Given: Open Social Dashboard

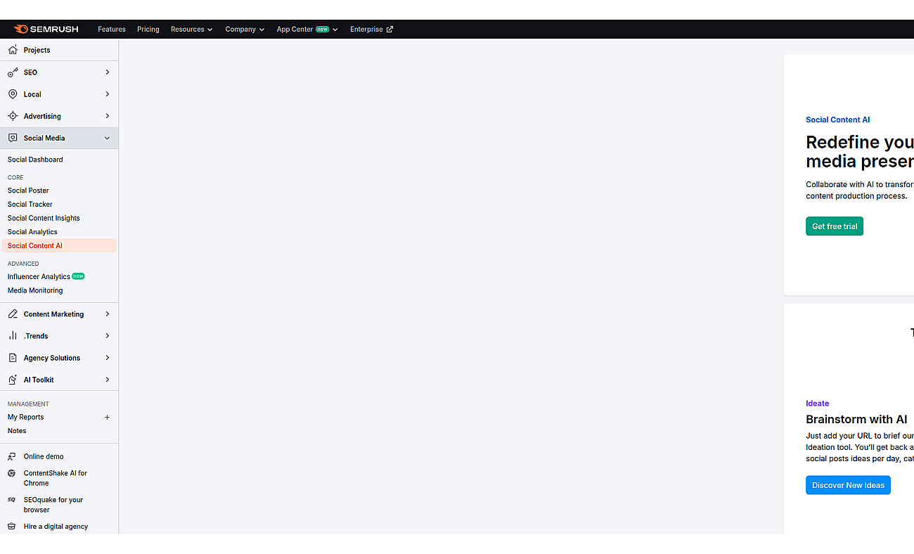Looking at the screenshot, I should pyautogui.click(x=35, y=160).
